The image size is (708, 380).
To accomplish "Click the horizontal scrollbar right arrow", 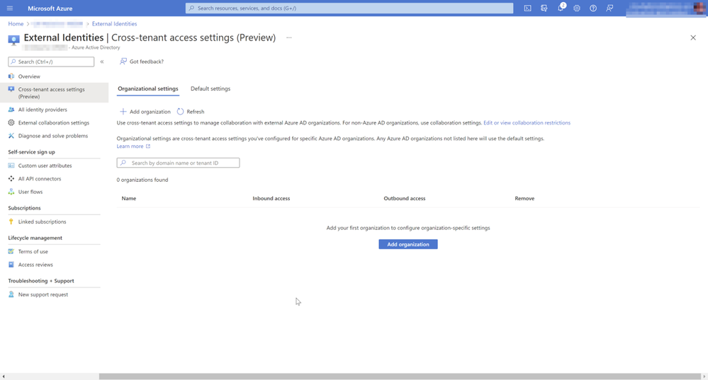I will coord(704,376).
